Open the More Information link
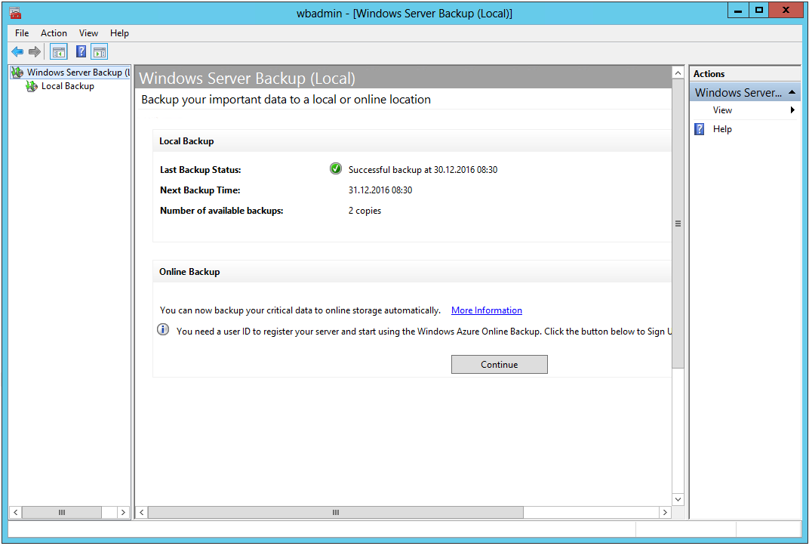 pyautogui.click(x=487, y=310)
